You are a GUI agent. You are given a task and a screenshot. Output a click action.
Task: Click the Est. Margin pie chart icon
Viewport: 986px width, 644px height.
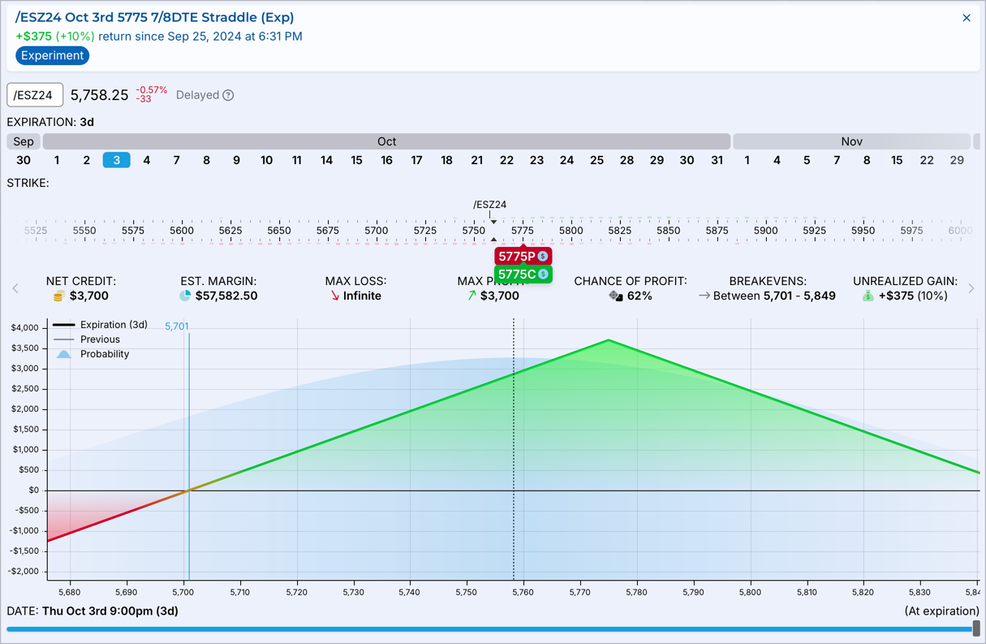185,296
